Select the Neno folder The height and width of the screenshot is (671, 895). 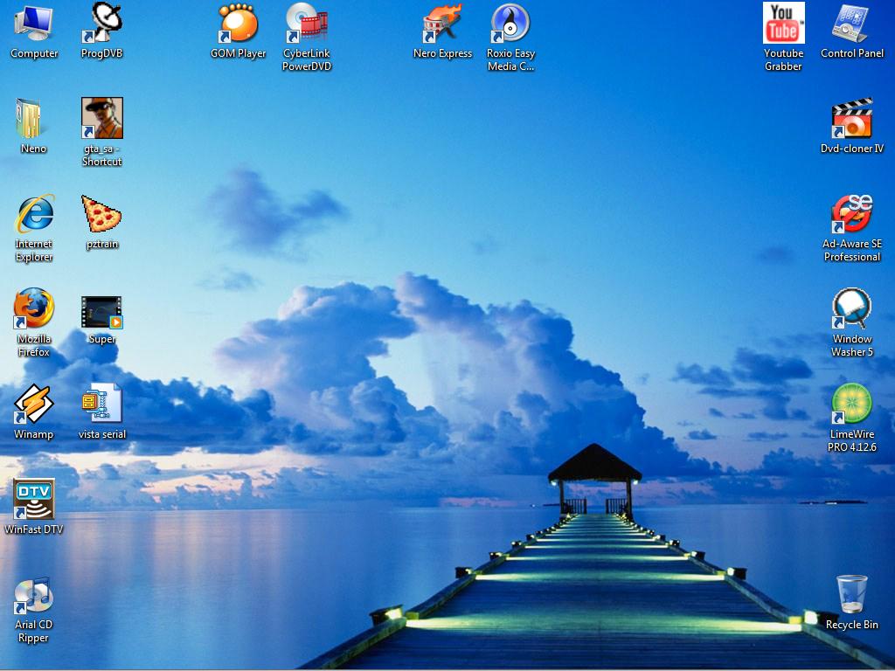[x=32, y=120]
